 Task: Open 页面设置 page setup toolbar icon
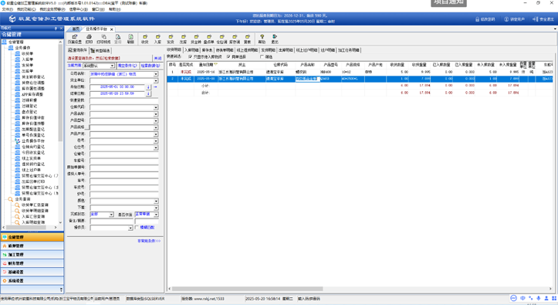pyautogui.click(x=74, y=39)
